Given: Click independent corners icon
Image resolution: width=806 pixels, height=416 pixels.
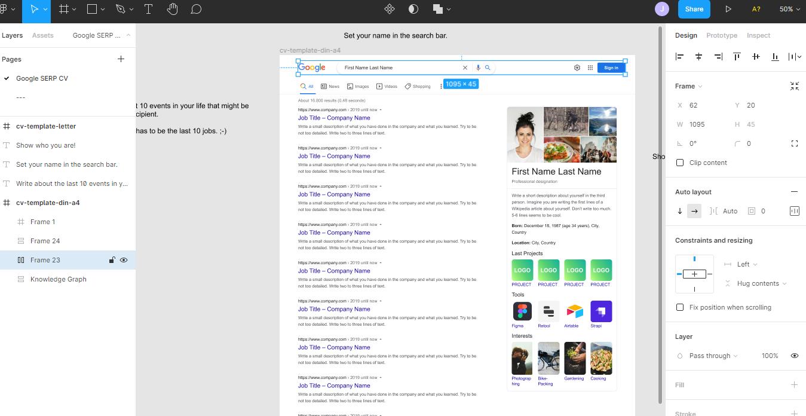Looking at the screenshot, I should 794,143.
